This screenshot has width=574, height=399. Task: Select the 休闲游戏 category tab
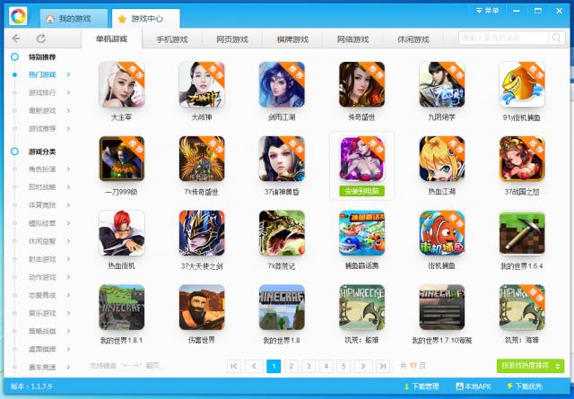click(413, 39)
